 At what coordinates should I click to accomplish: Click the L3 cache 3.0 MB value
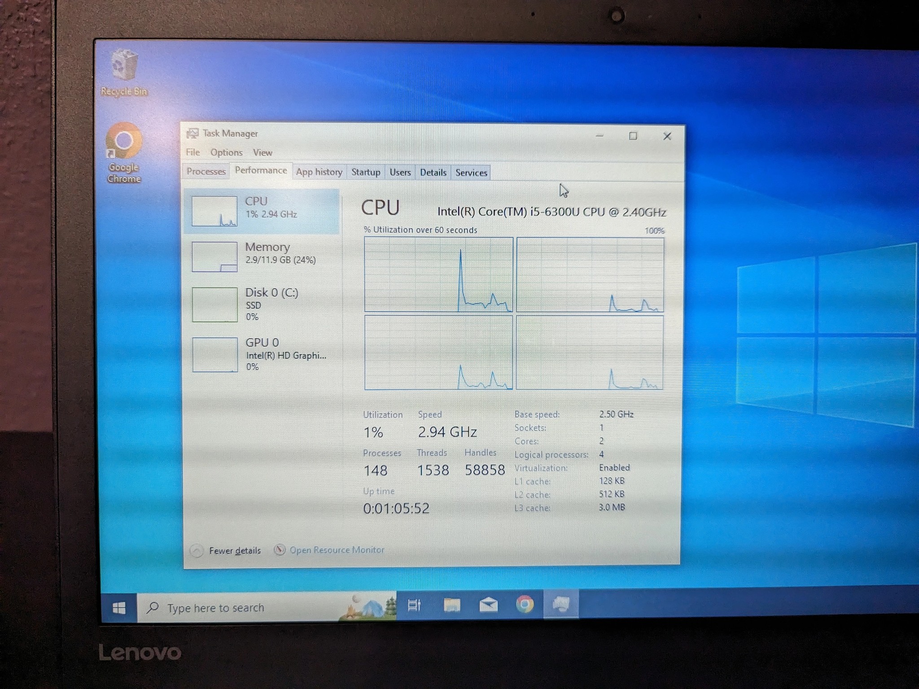click(x=612, y=507)
